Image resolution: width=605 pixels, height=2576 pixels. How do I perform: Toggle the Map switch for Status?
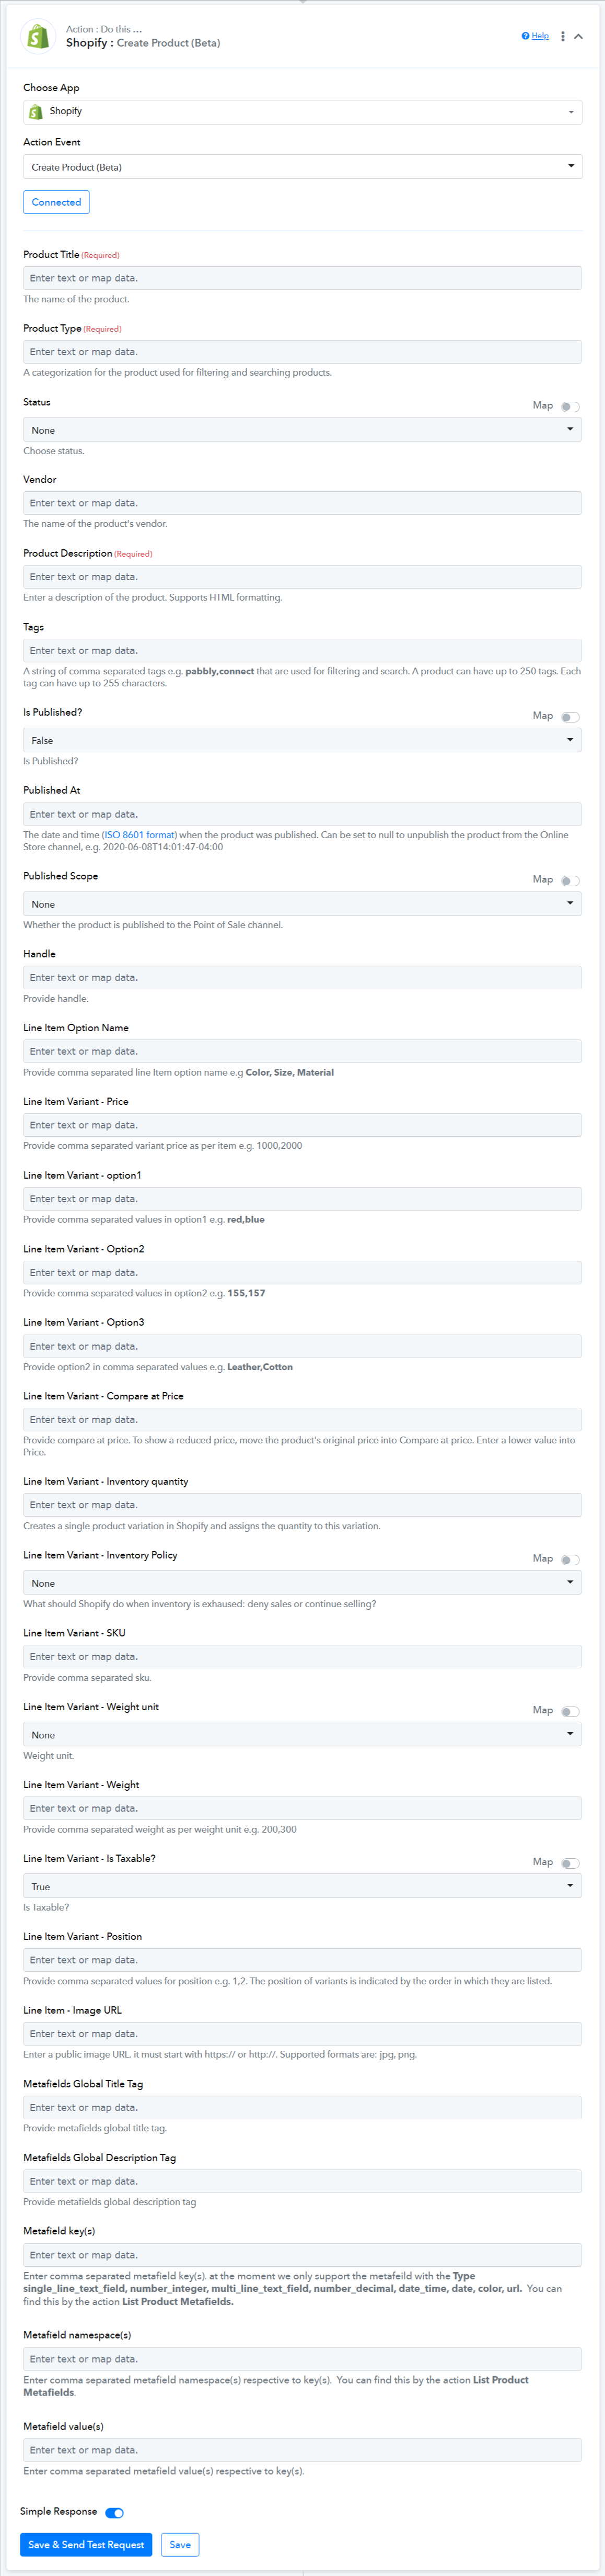pos(570,407)
